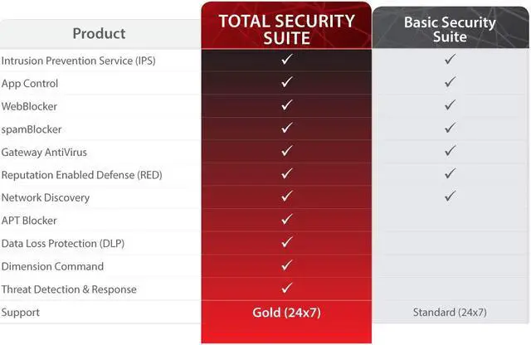Select Reputation Enabled Defense check in Basic column
The width and height of the screenshot is (531, 345).
(450, 174)
